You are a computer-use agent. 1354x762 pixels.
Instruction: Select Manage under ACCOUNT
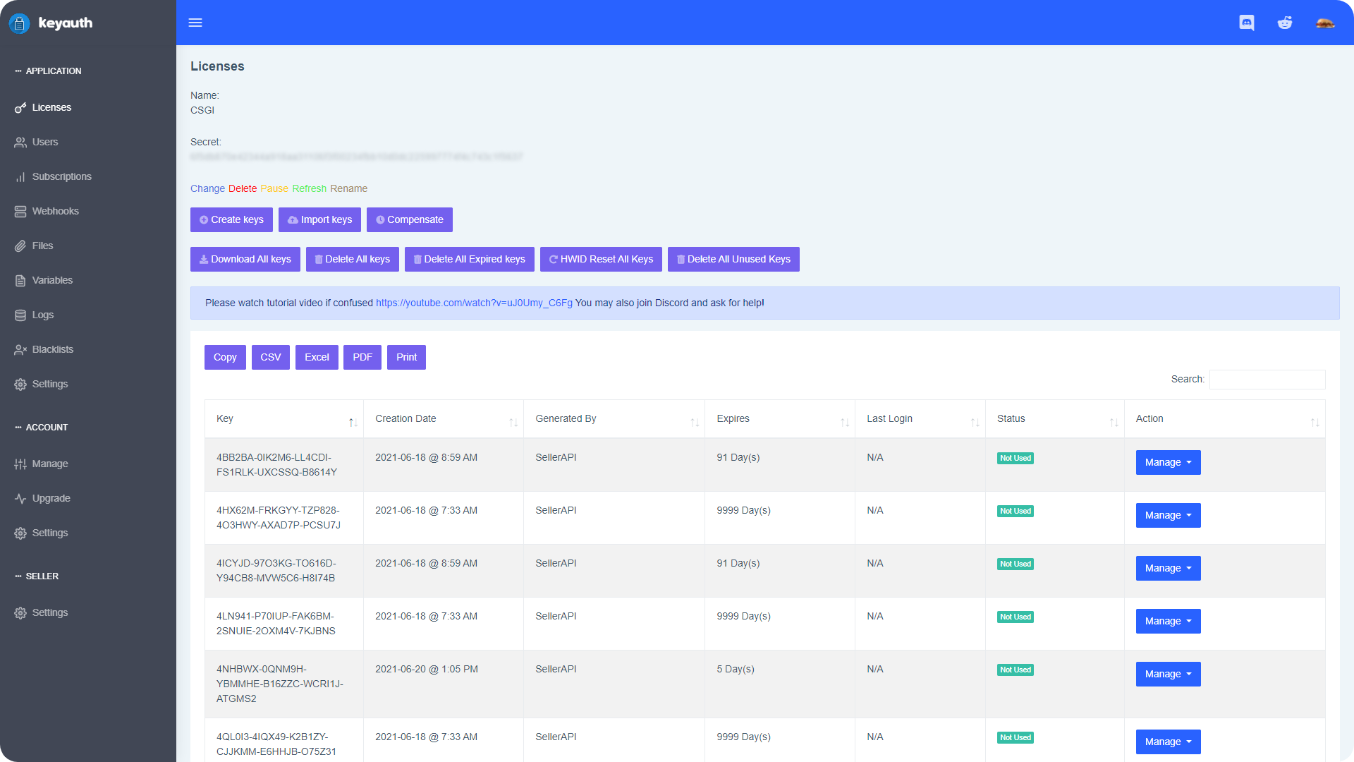tap(51, 464)
